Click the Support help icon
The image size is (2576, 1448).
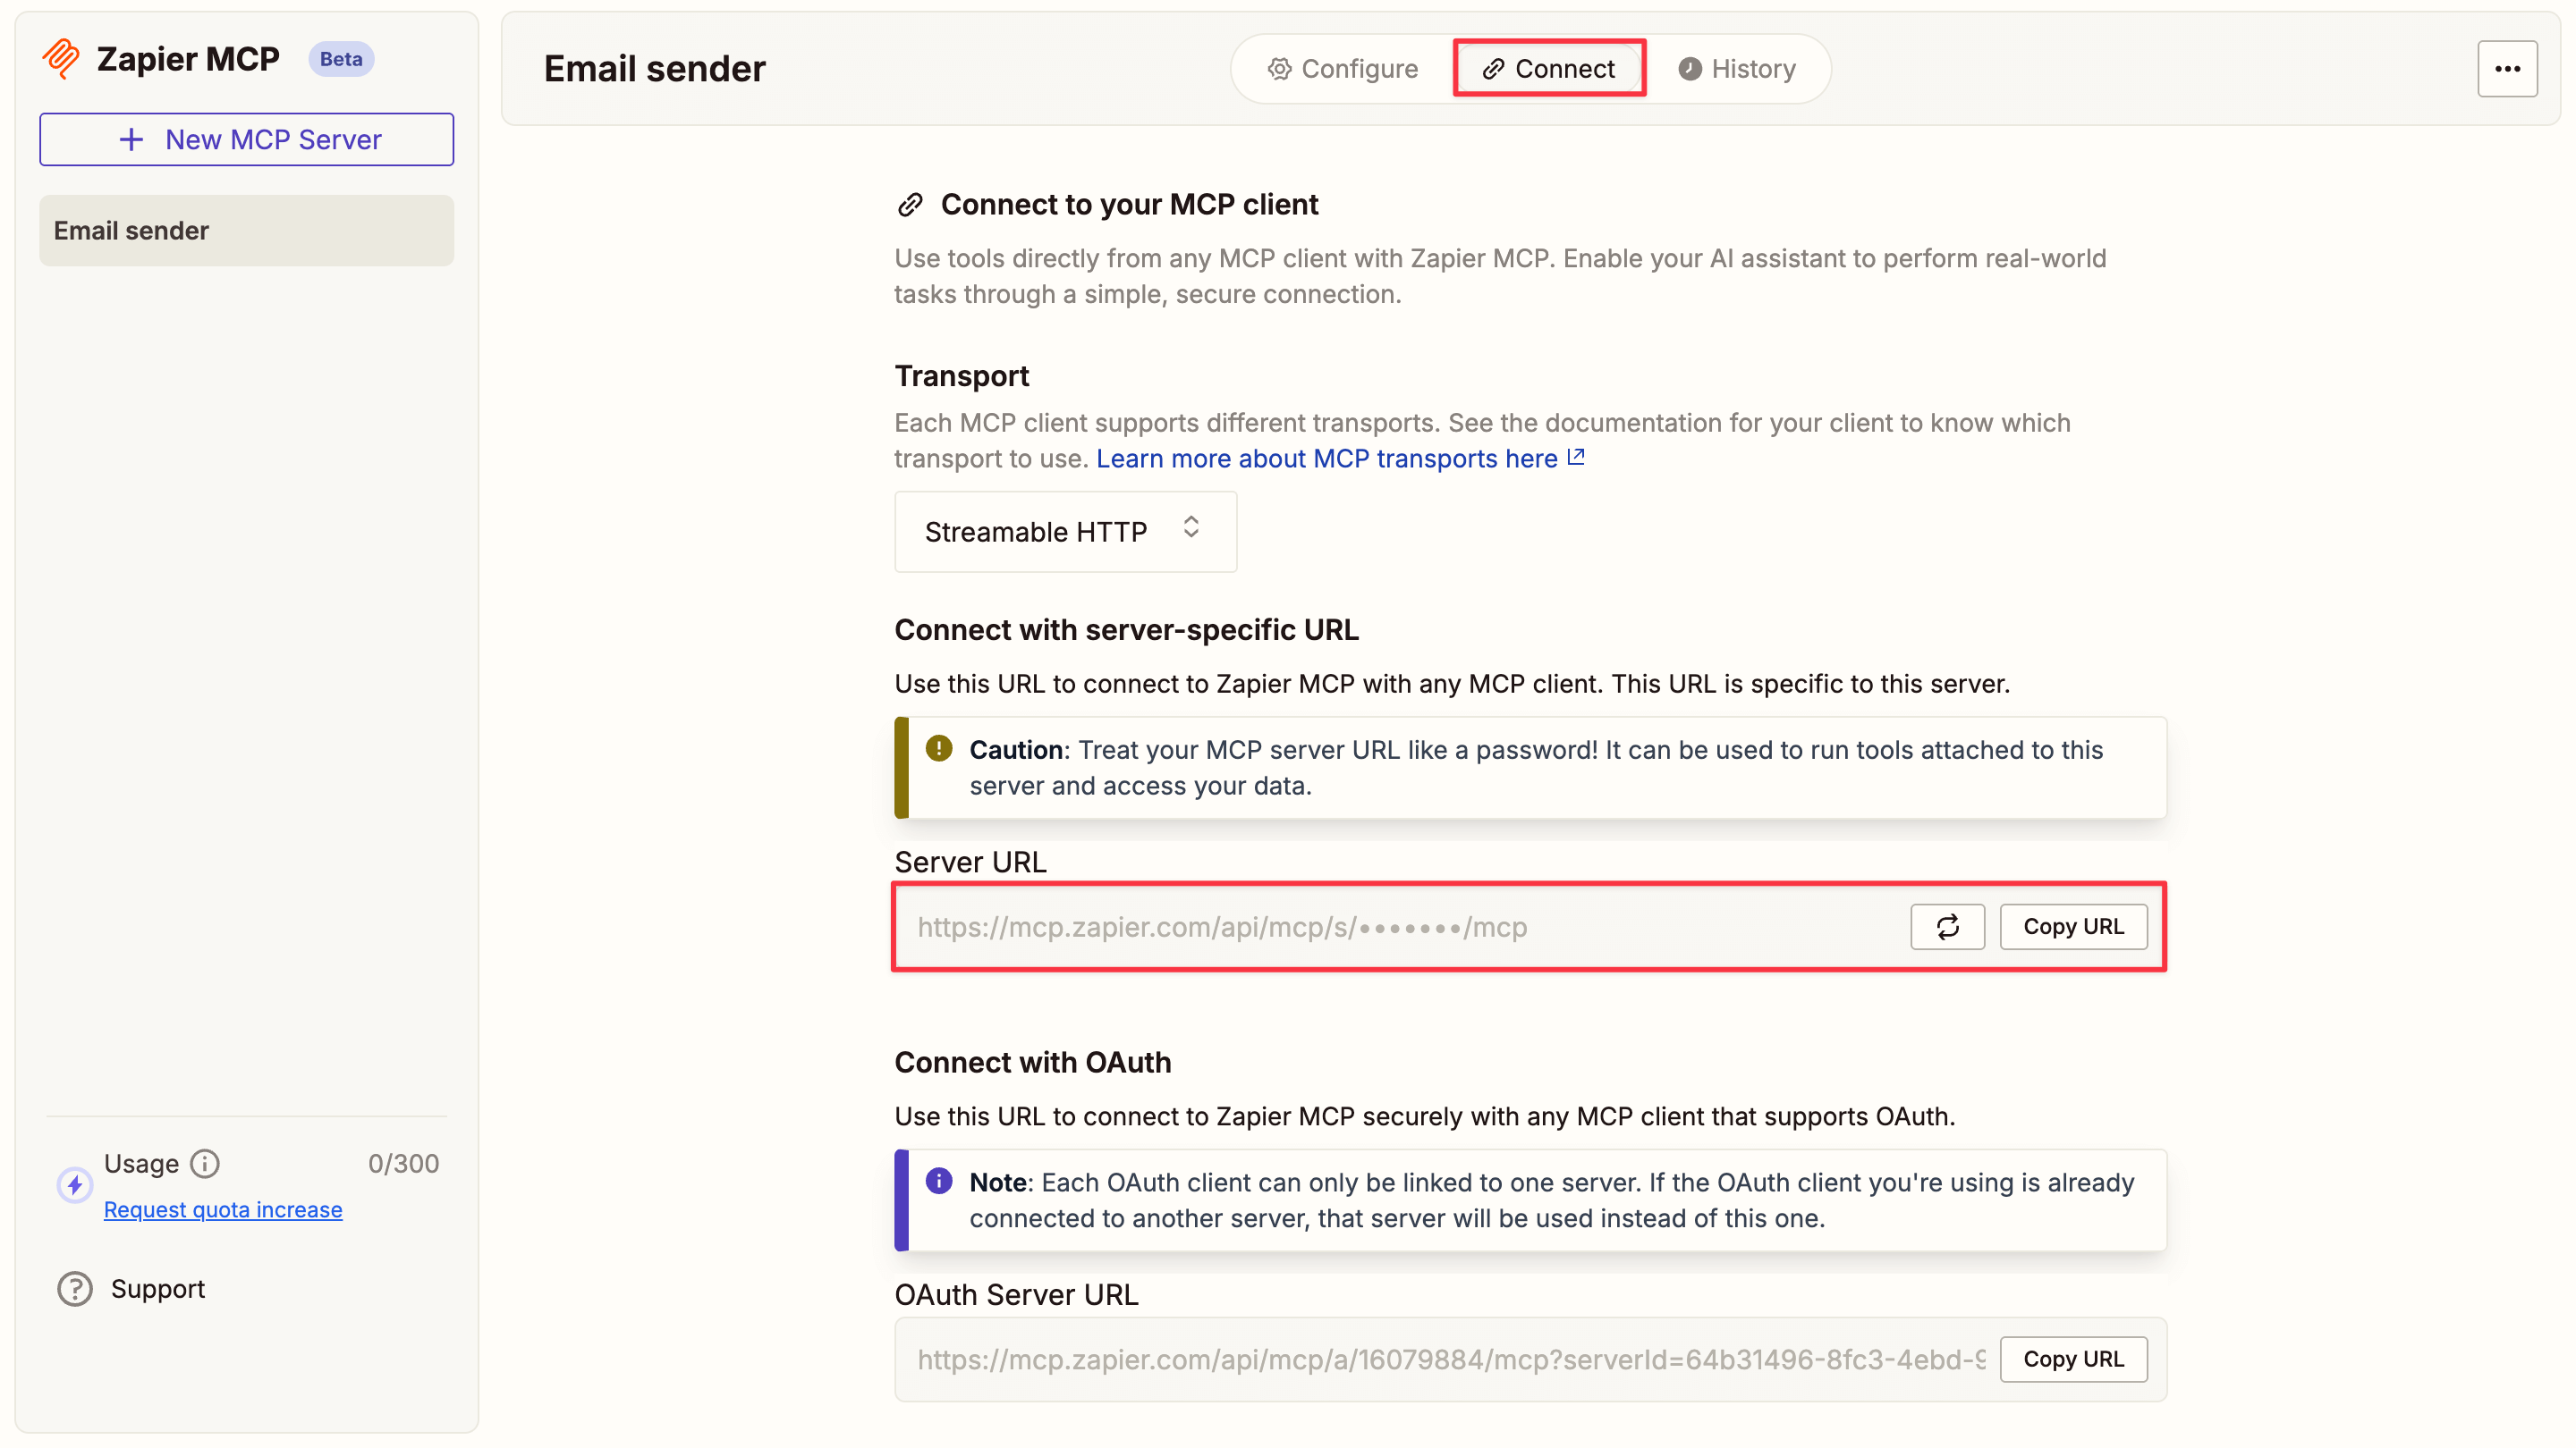point(75,1288)
